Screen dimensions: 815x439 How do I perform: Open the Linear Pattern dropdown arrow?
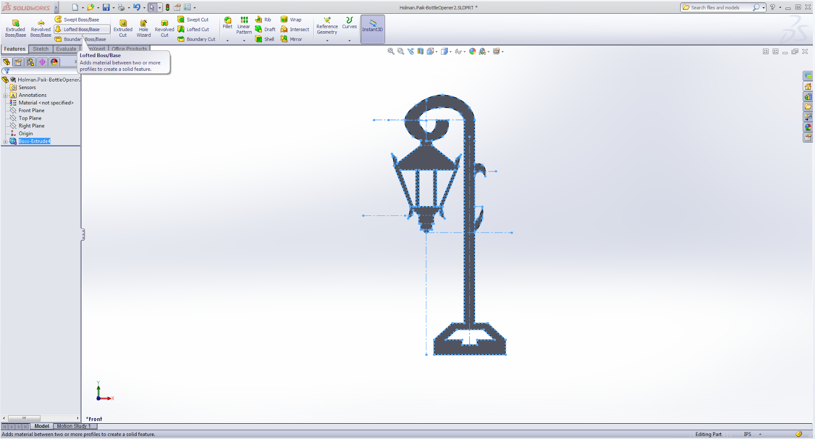click(244, 40)
